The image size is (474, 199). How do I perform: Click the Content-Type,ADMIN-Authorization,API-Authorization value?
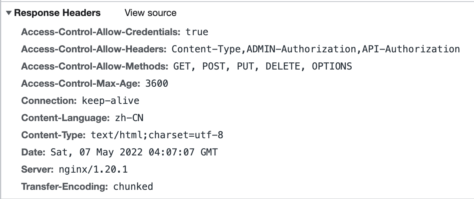click(x=316, y=49)
